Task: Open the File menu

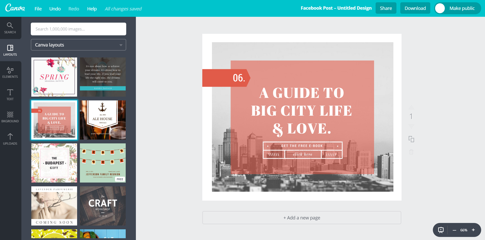Action: coord(38,8)
